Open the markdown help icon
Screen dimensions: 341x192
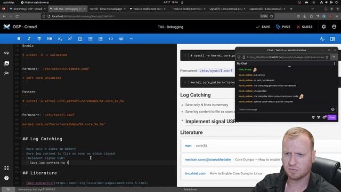coord(6,178)
